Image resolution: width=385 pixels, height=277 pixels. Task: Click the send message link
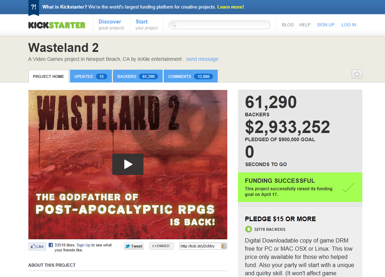pyautogui.click(x=202, y=59)
